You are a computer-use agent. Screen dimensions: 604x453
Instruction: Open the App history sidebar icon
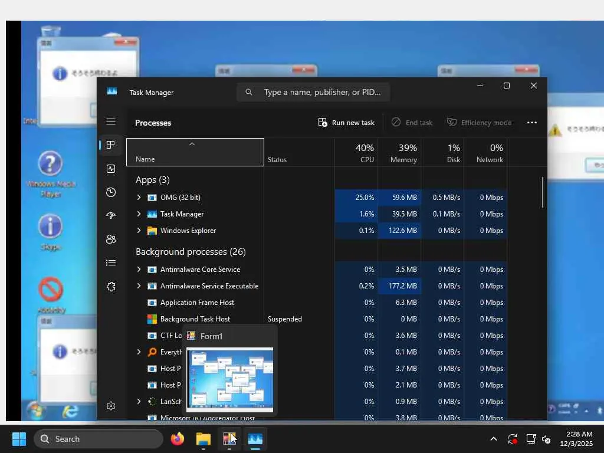[x=111, y=192]
